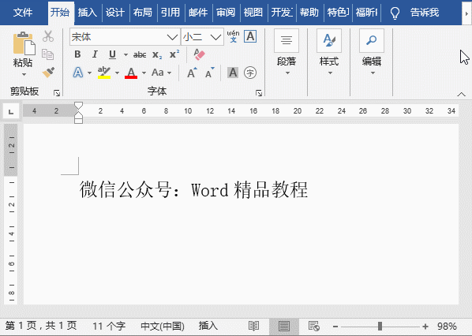Switch to the 审阅 Review tab

(226, 13)
